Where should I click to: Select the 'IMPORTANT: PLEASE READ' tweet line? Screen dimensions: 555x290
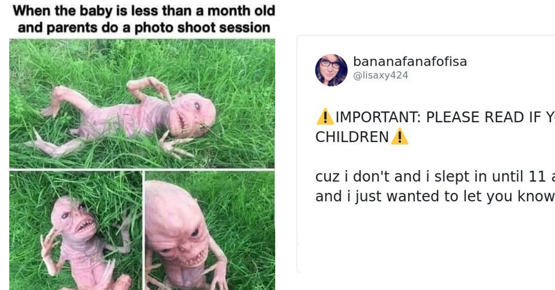(x=435, y=117)
